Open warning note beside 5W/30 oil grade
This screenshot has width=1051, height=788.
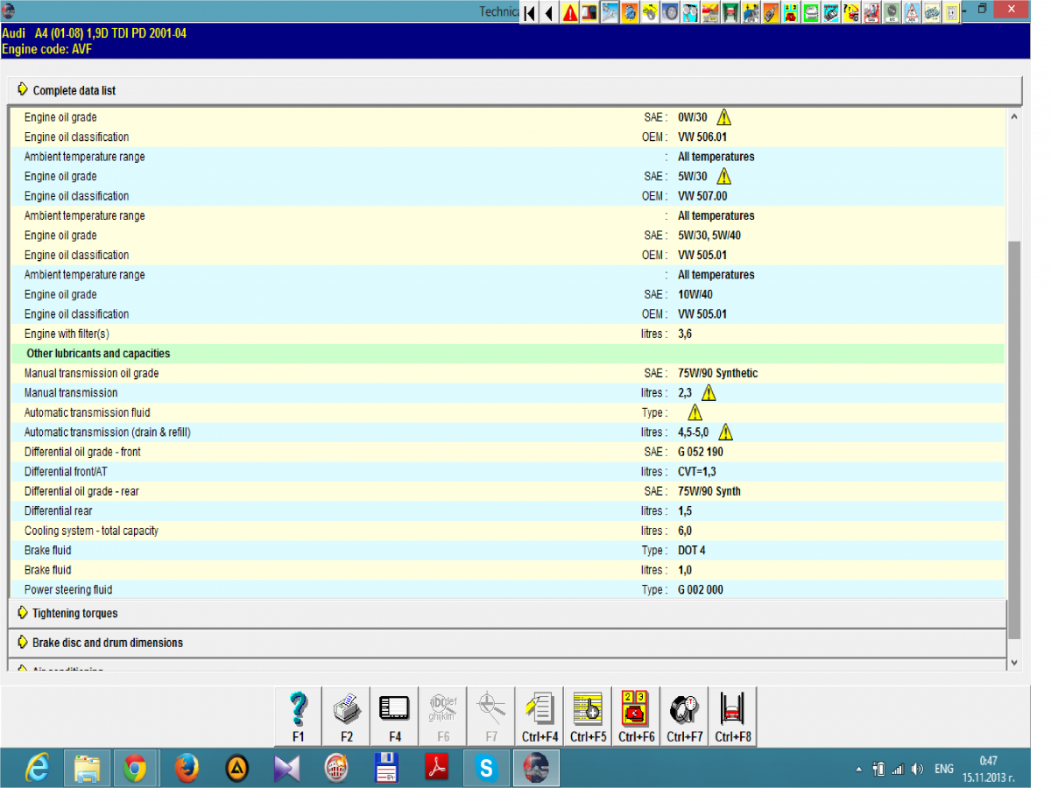(723, 176)
